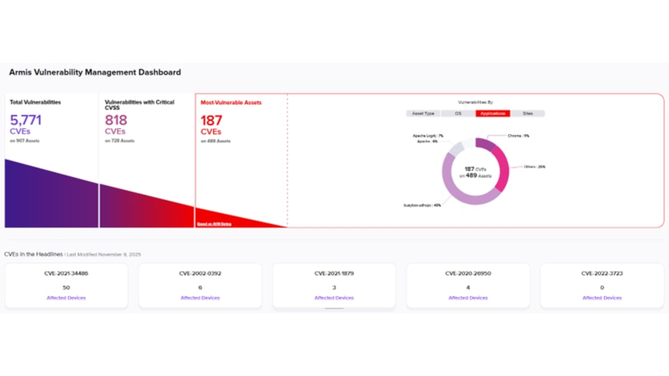Open the Sites tab
This screenshot has height=376, width=669.
click(x=527, y=114)
